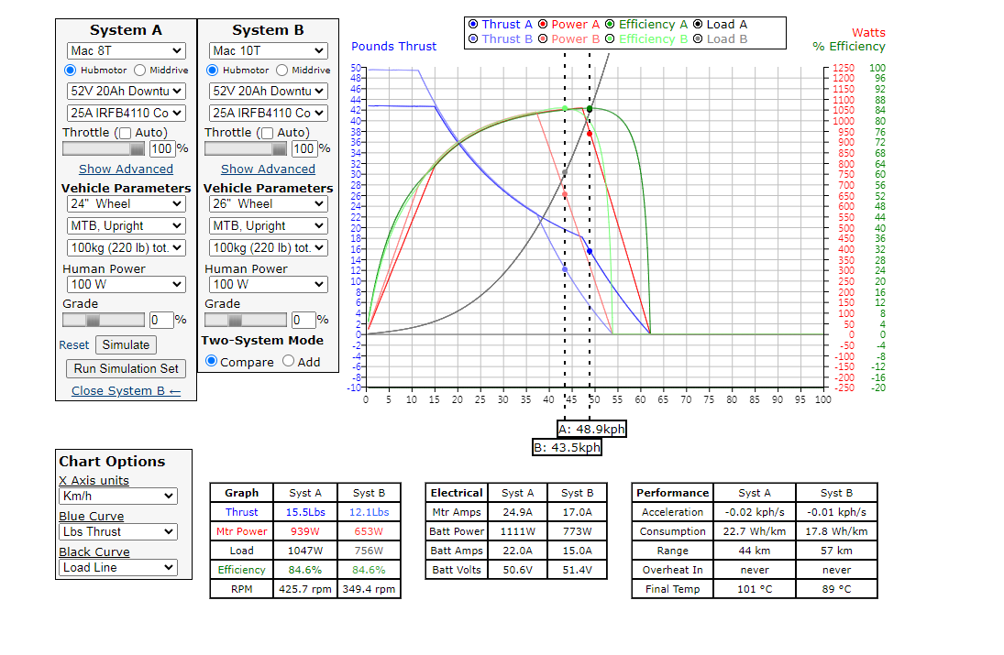
Task: Toggle Efficiency A legend indicator
Action: click(610, 25)
